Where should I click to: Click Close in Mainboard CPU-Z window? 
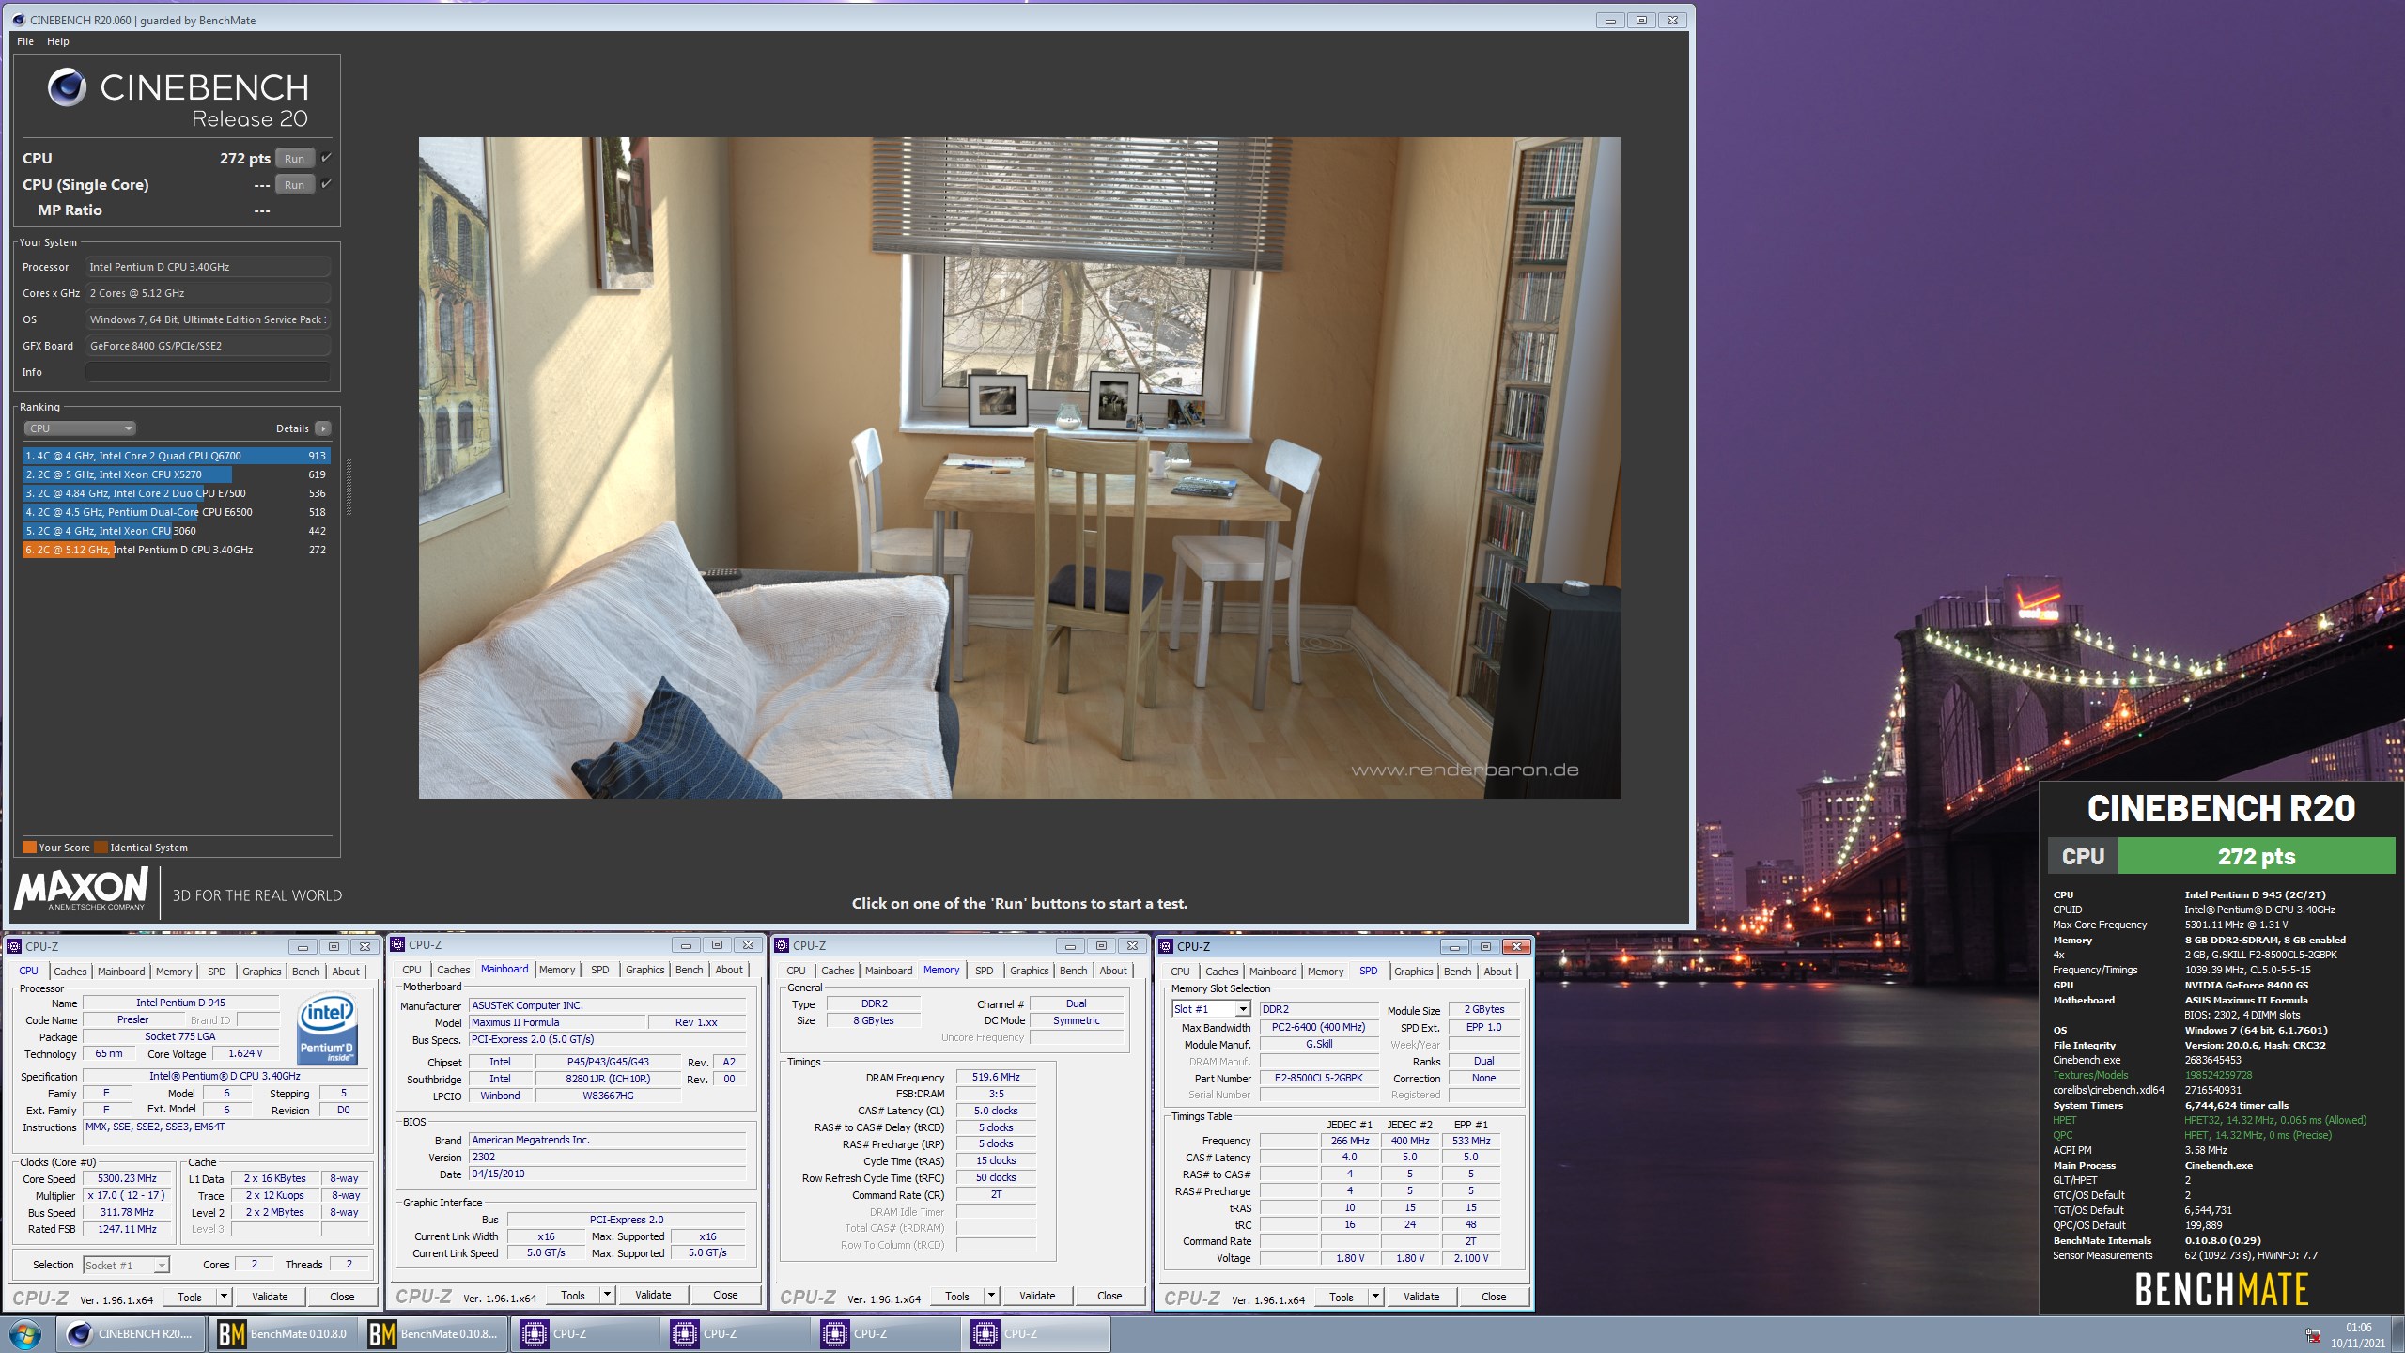coord(725,1295)
